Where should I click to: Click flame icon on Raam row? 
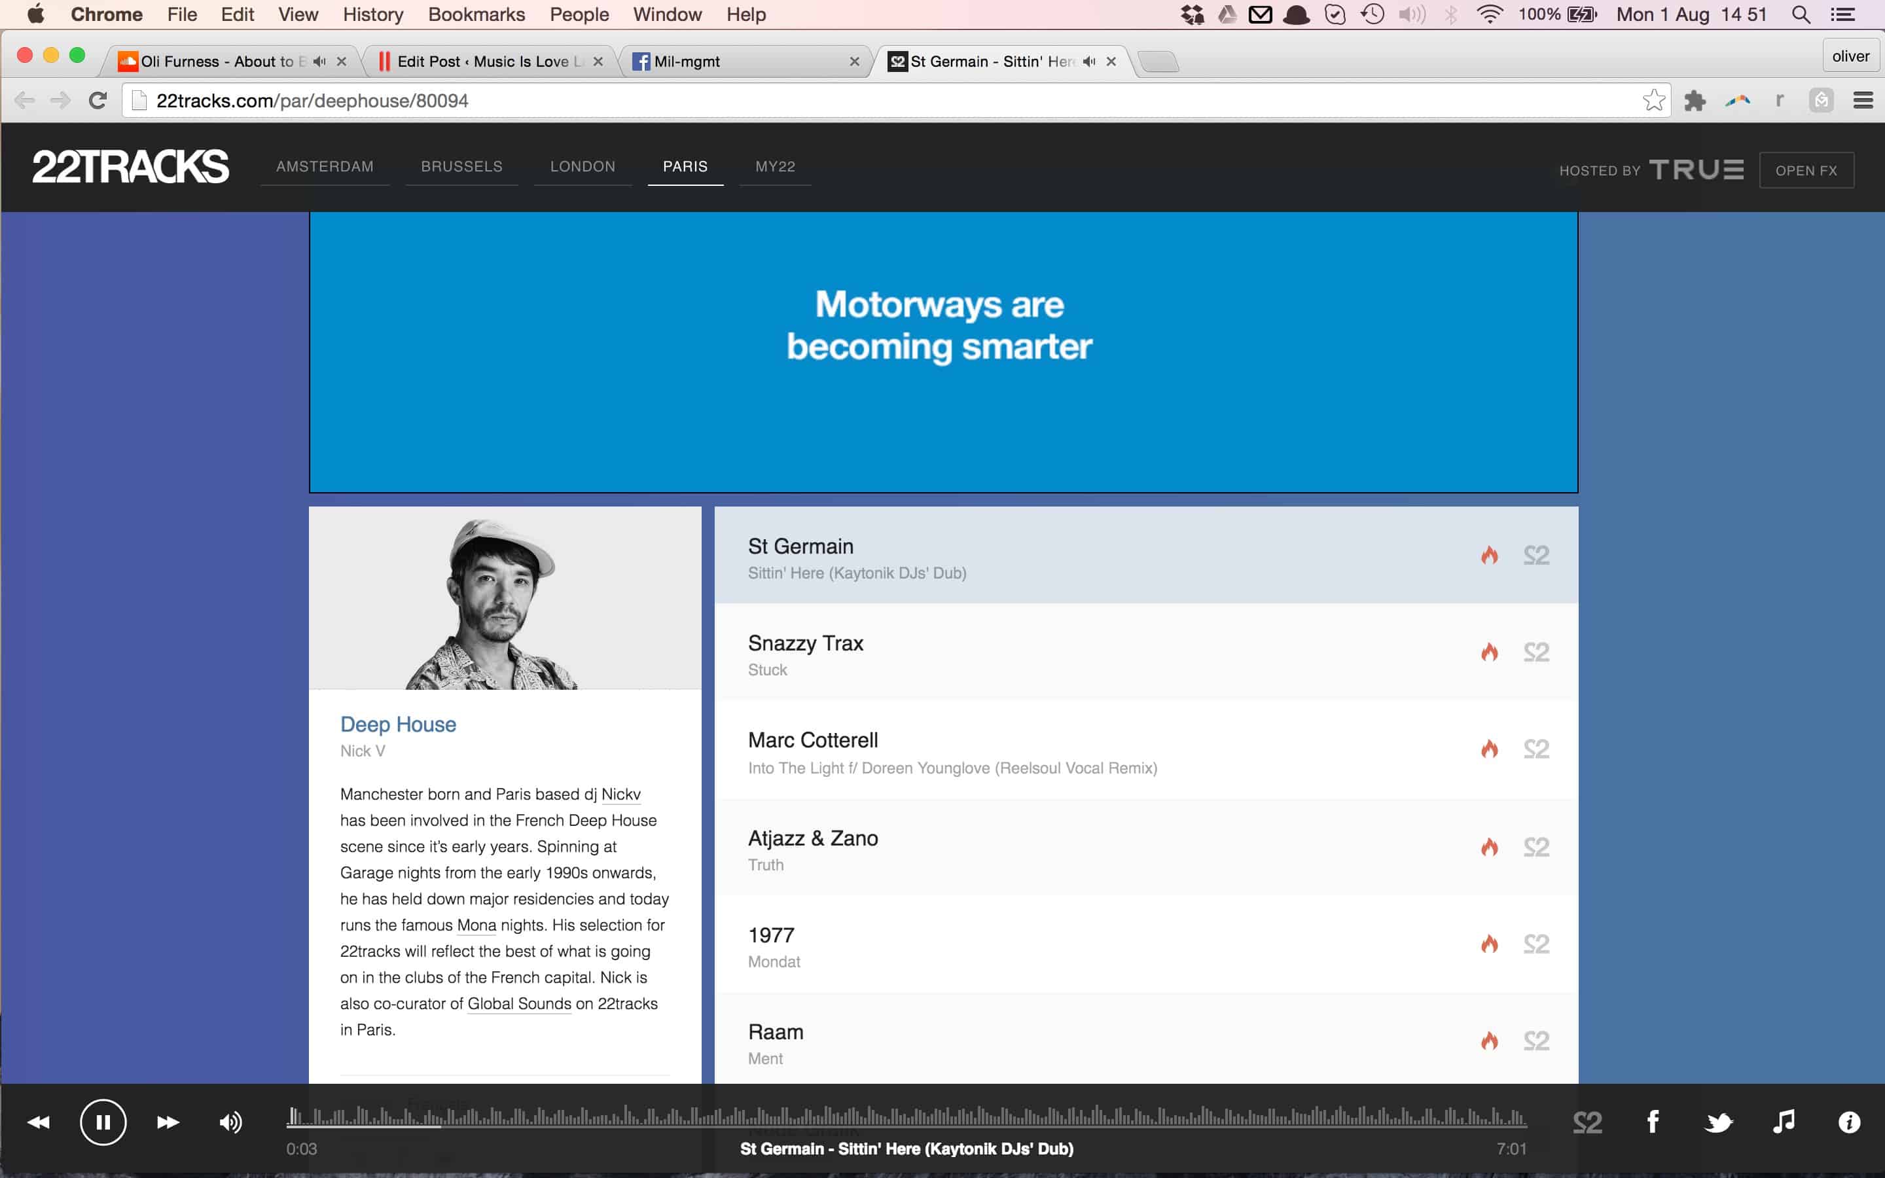point(1489,1040)
